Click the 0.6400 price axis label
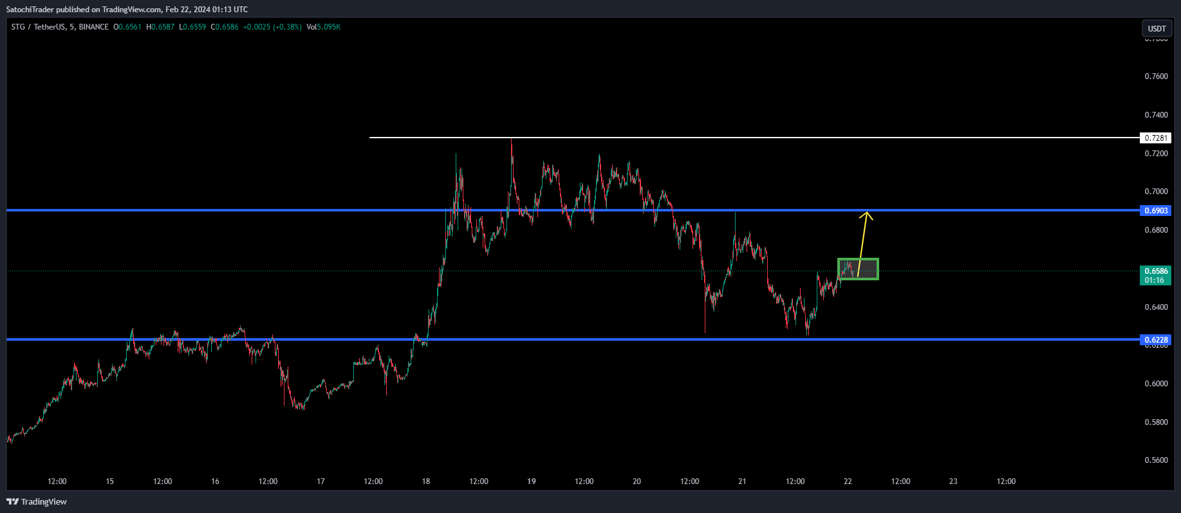Screen dimensions: 1181x513 pos(1156,307)
